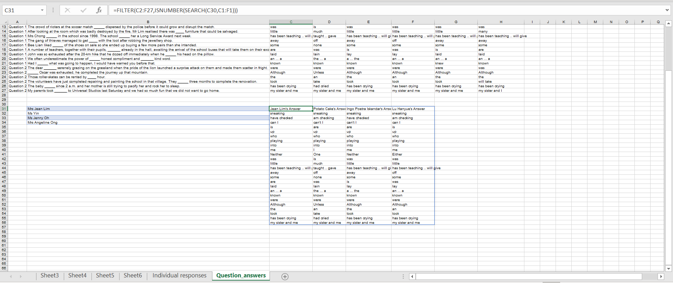Open the Sheet6 tab

coord(132,276)
